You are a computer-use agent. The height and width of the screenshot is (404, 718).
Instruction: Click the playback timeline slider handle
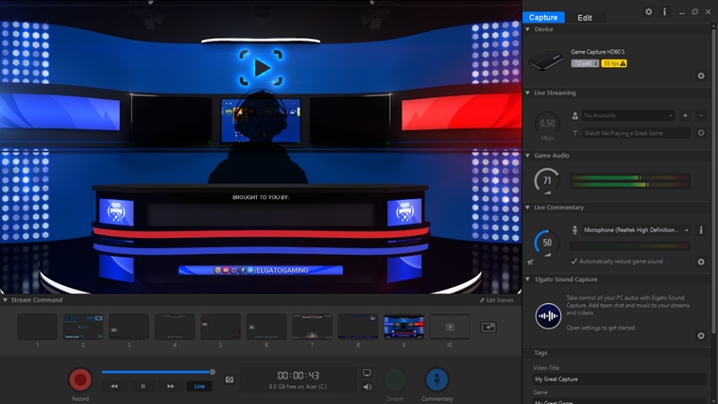coord(212,372)
